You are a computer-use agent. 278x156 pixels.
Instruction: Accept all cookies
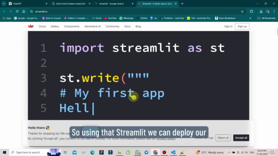pos(241,138)
